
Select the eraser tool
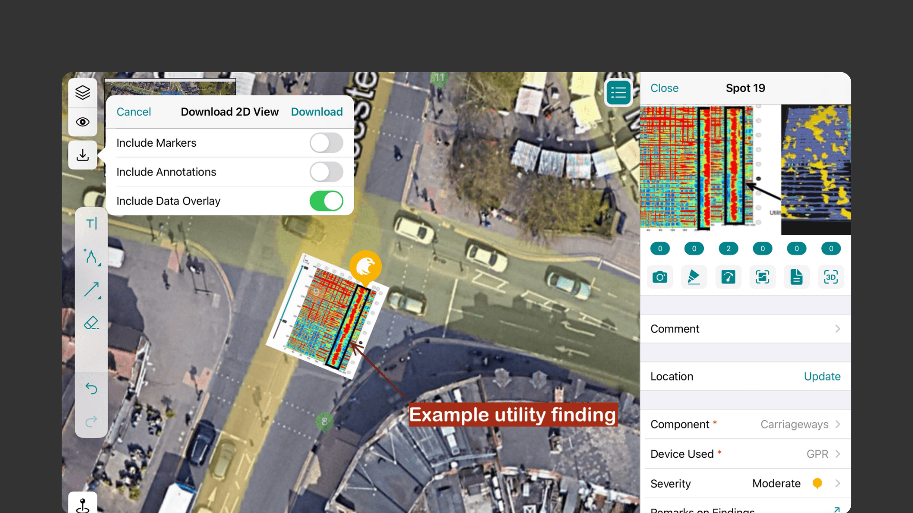pos(91,323)
